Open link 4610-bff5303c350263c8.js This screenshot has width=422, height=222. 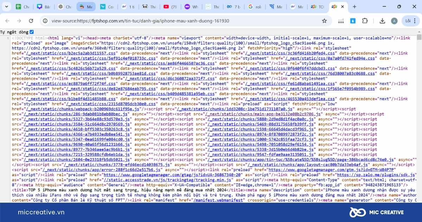click(x=77, y=129)
